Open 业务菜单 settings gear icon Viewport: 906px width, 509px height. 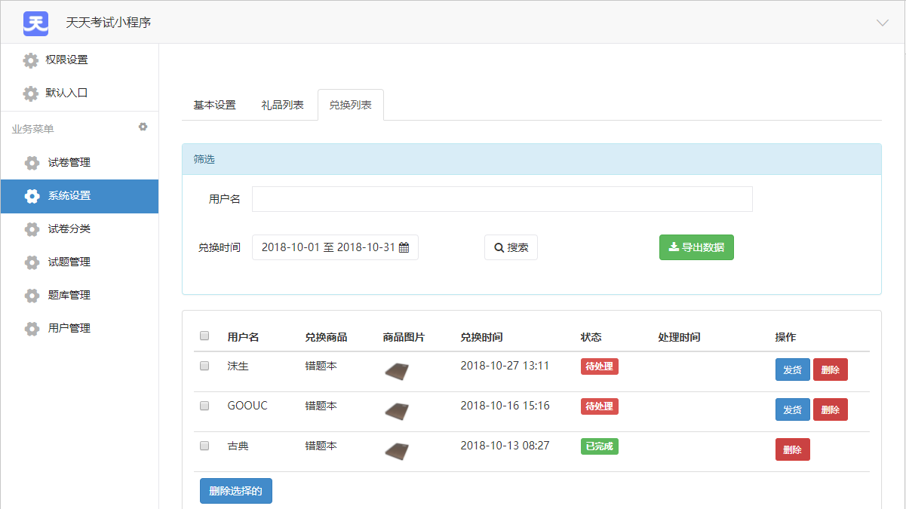click(143, 127)
